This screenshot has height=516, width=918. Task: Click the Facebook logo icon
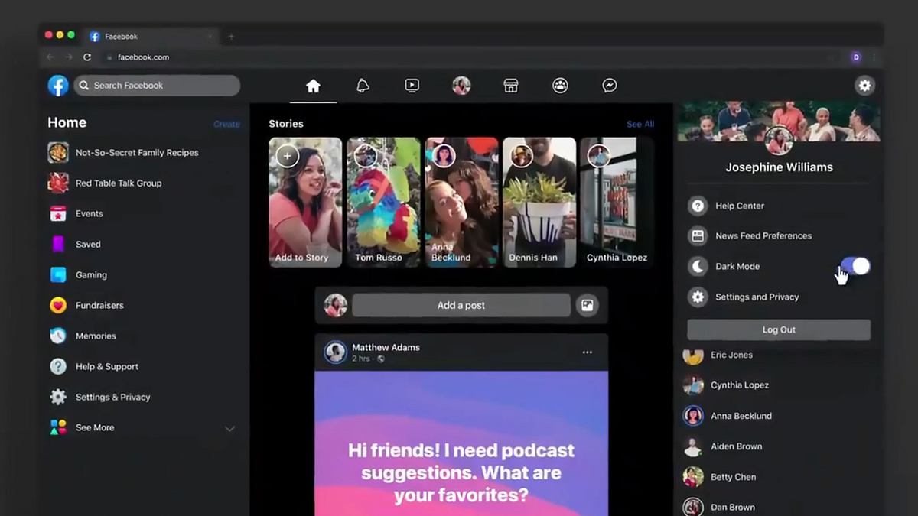tap(58, 86)
